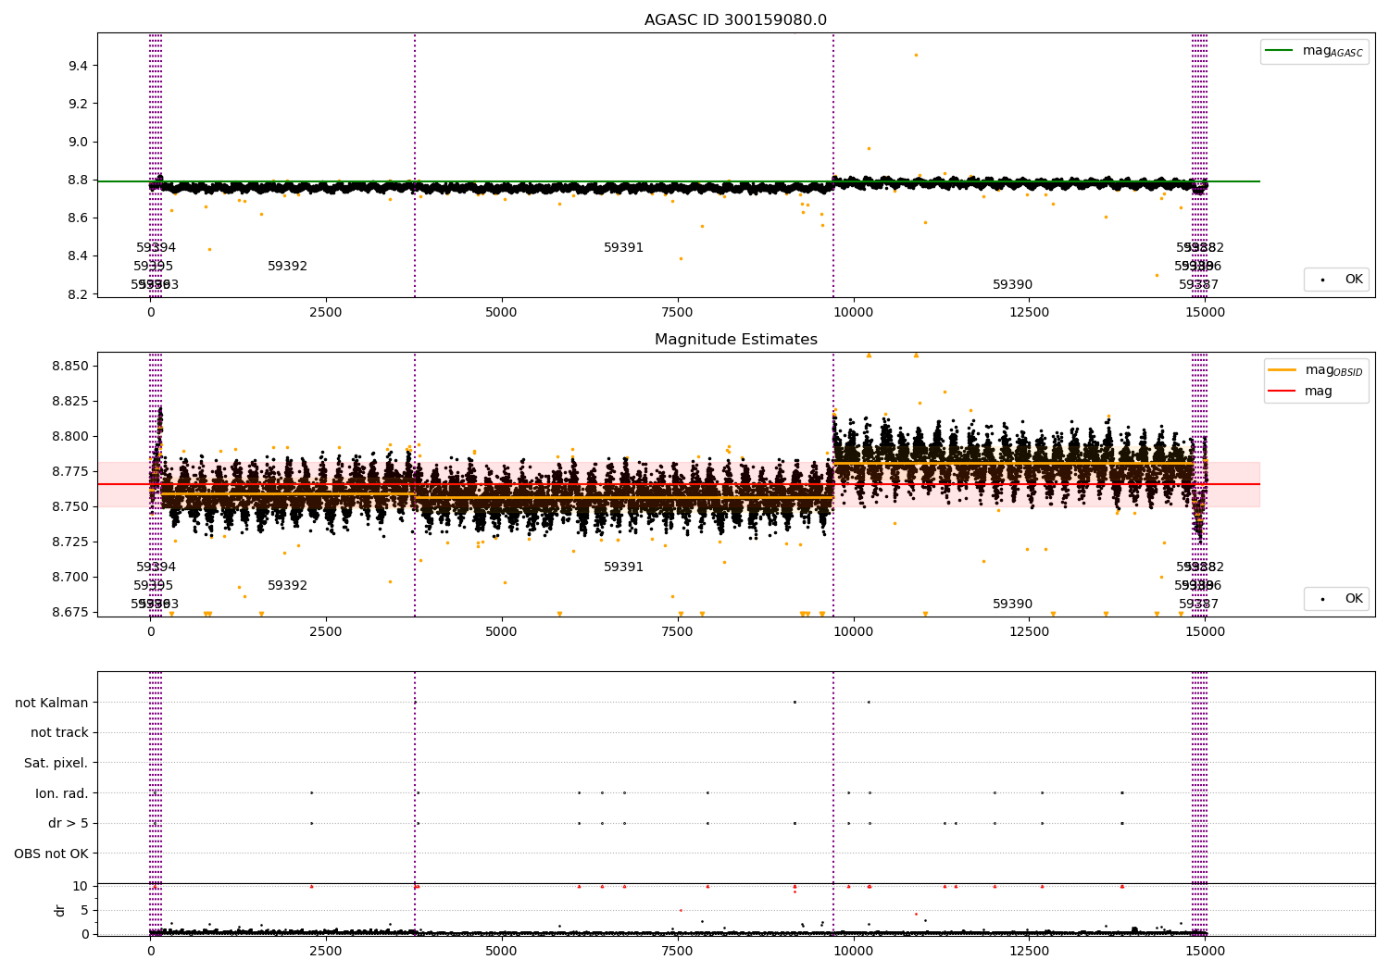This screenshot has height=972, width=1389.
Task: Click the 9.4 y-tick in top plot
Action: pyautogui.click(x=78, y=66)
